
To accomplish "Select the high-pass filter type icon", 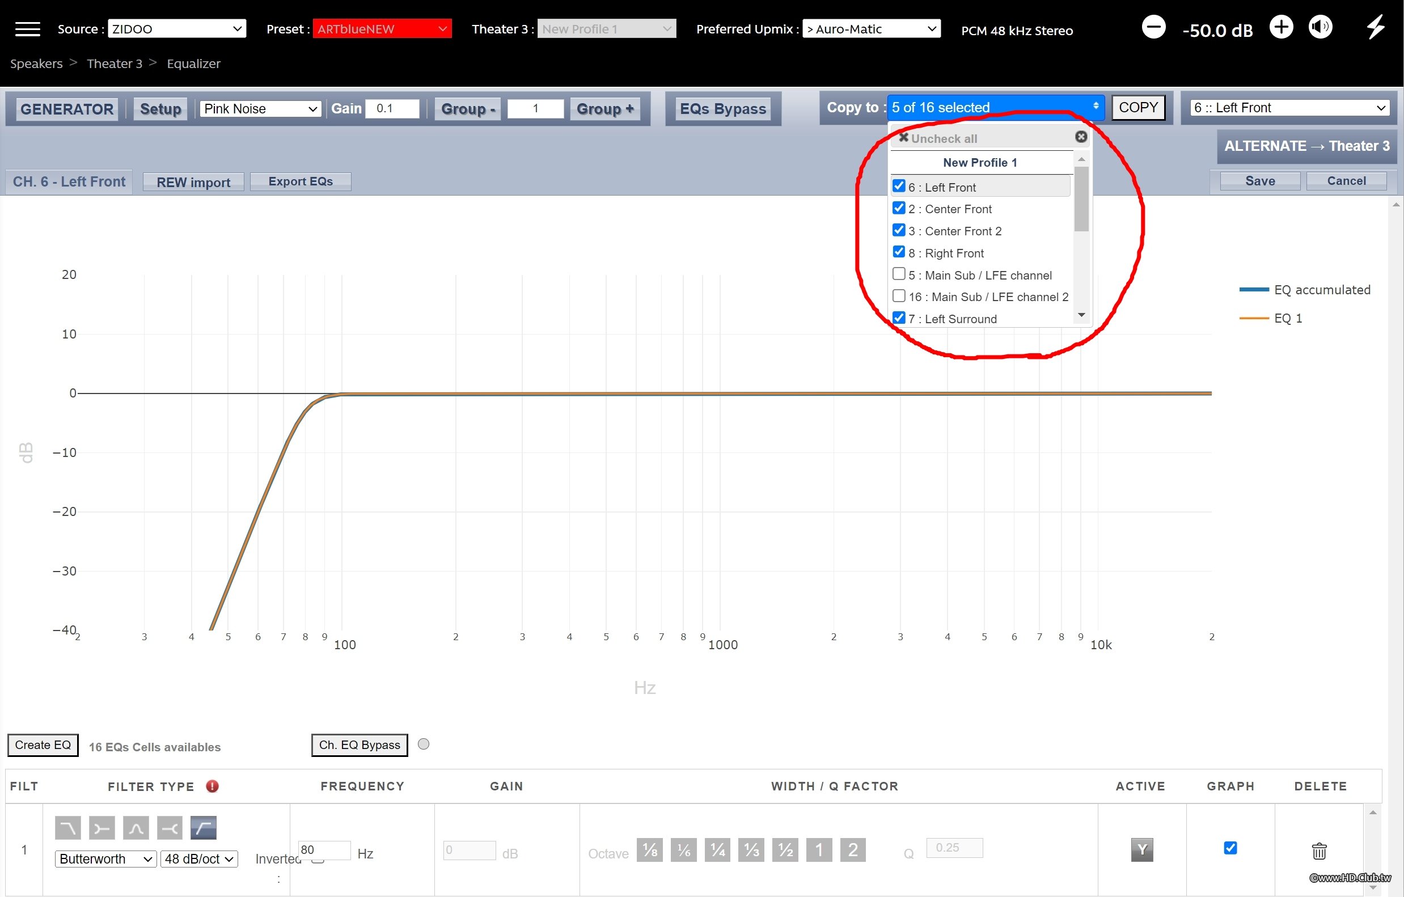I will click(204, 828).
